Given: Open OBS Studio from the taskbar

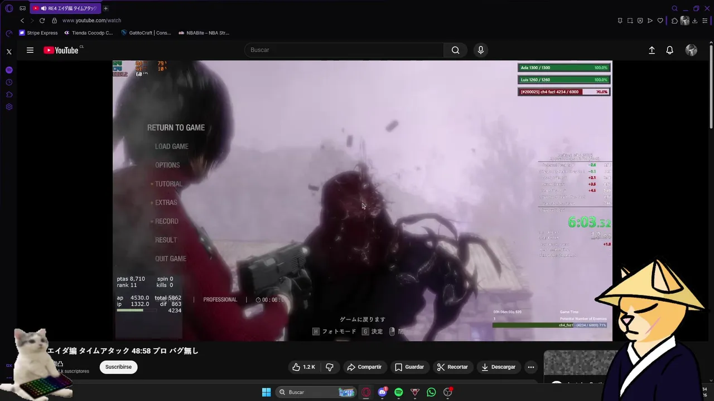Looking at the screenshot, I should point(447,392).
